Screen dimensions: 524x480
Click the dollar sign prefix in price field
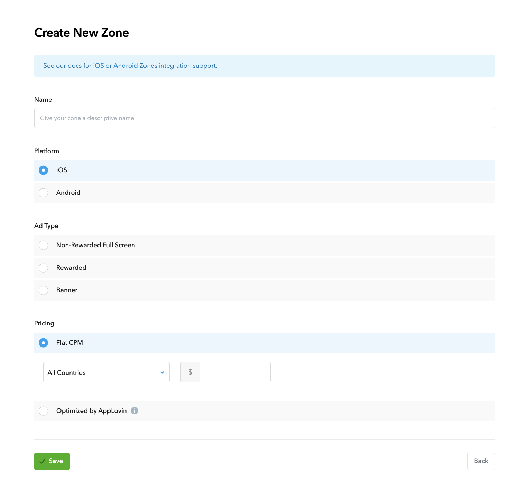(190, 372)
